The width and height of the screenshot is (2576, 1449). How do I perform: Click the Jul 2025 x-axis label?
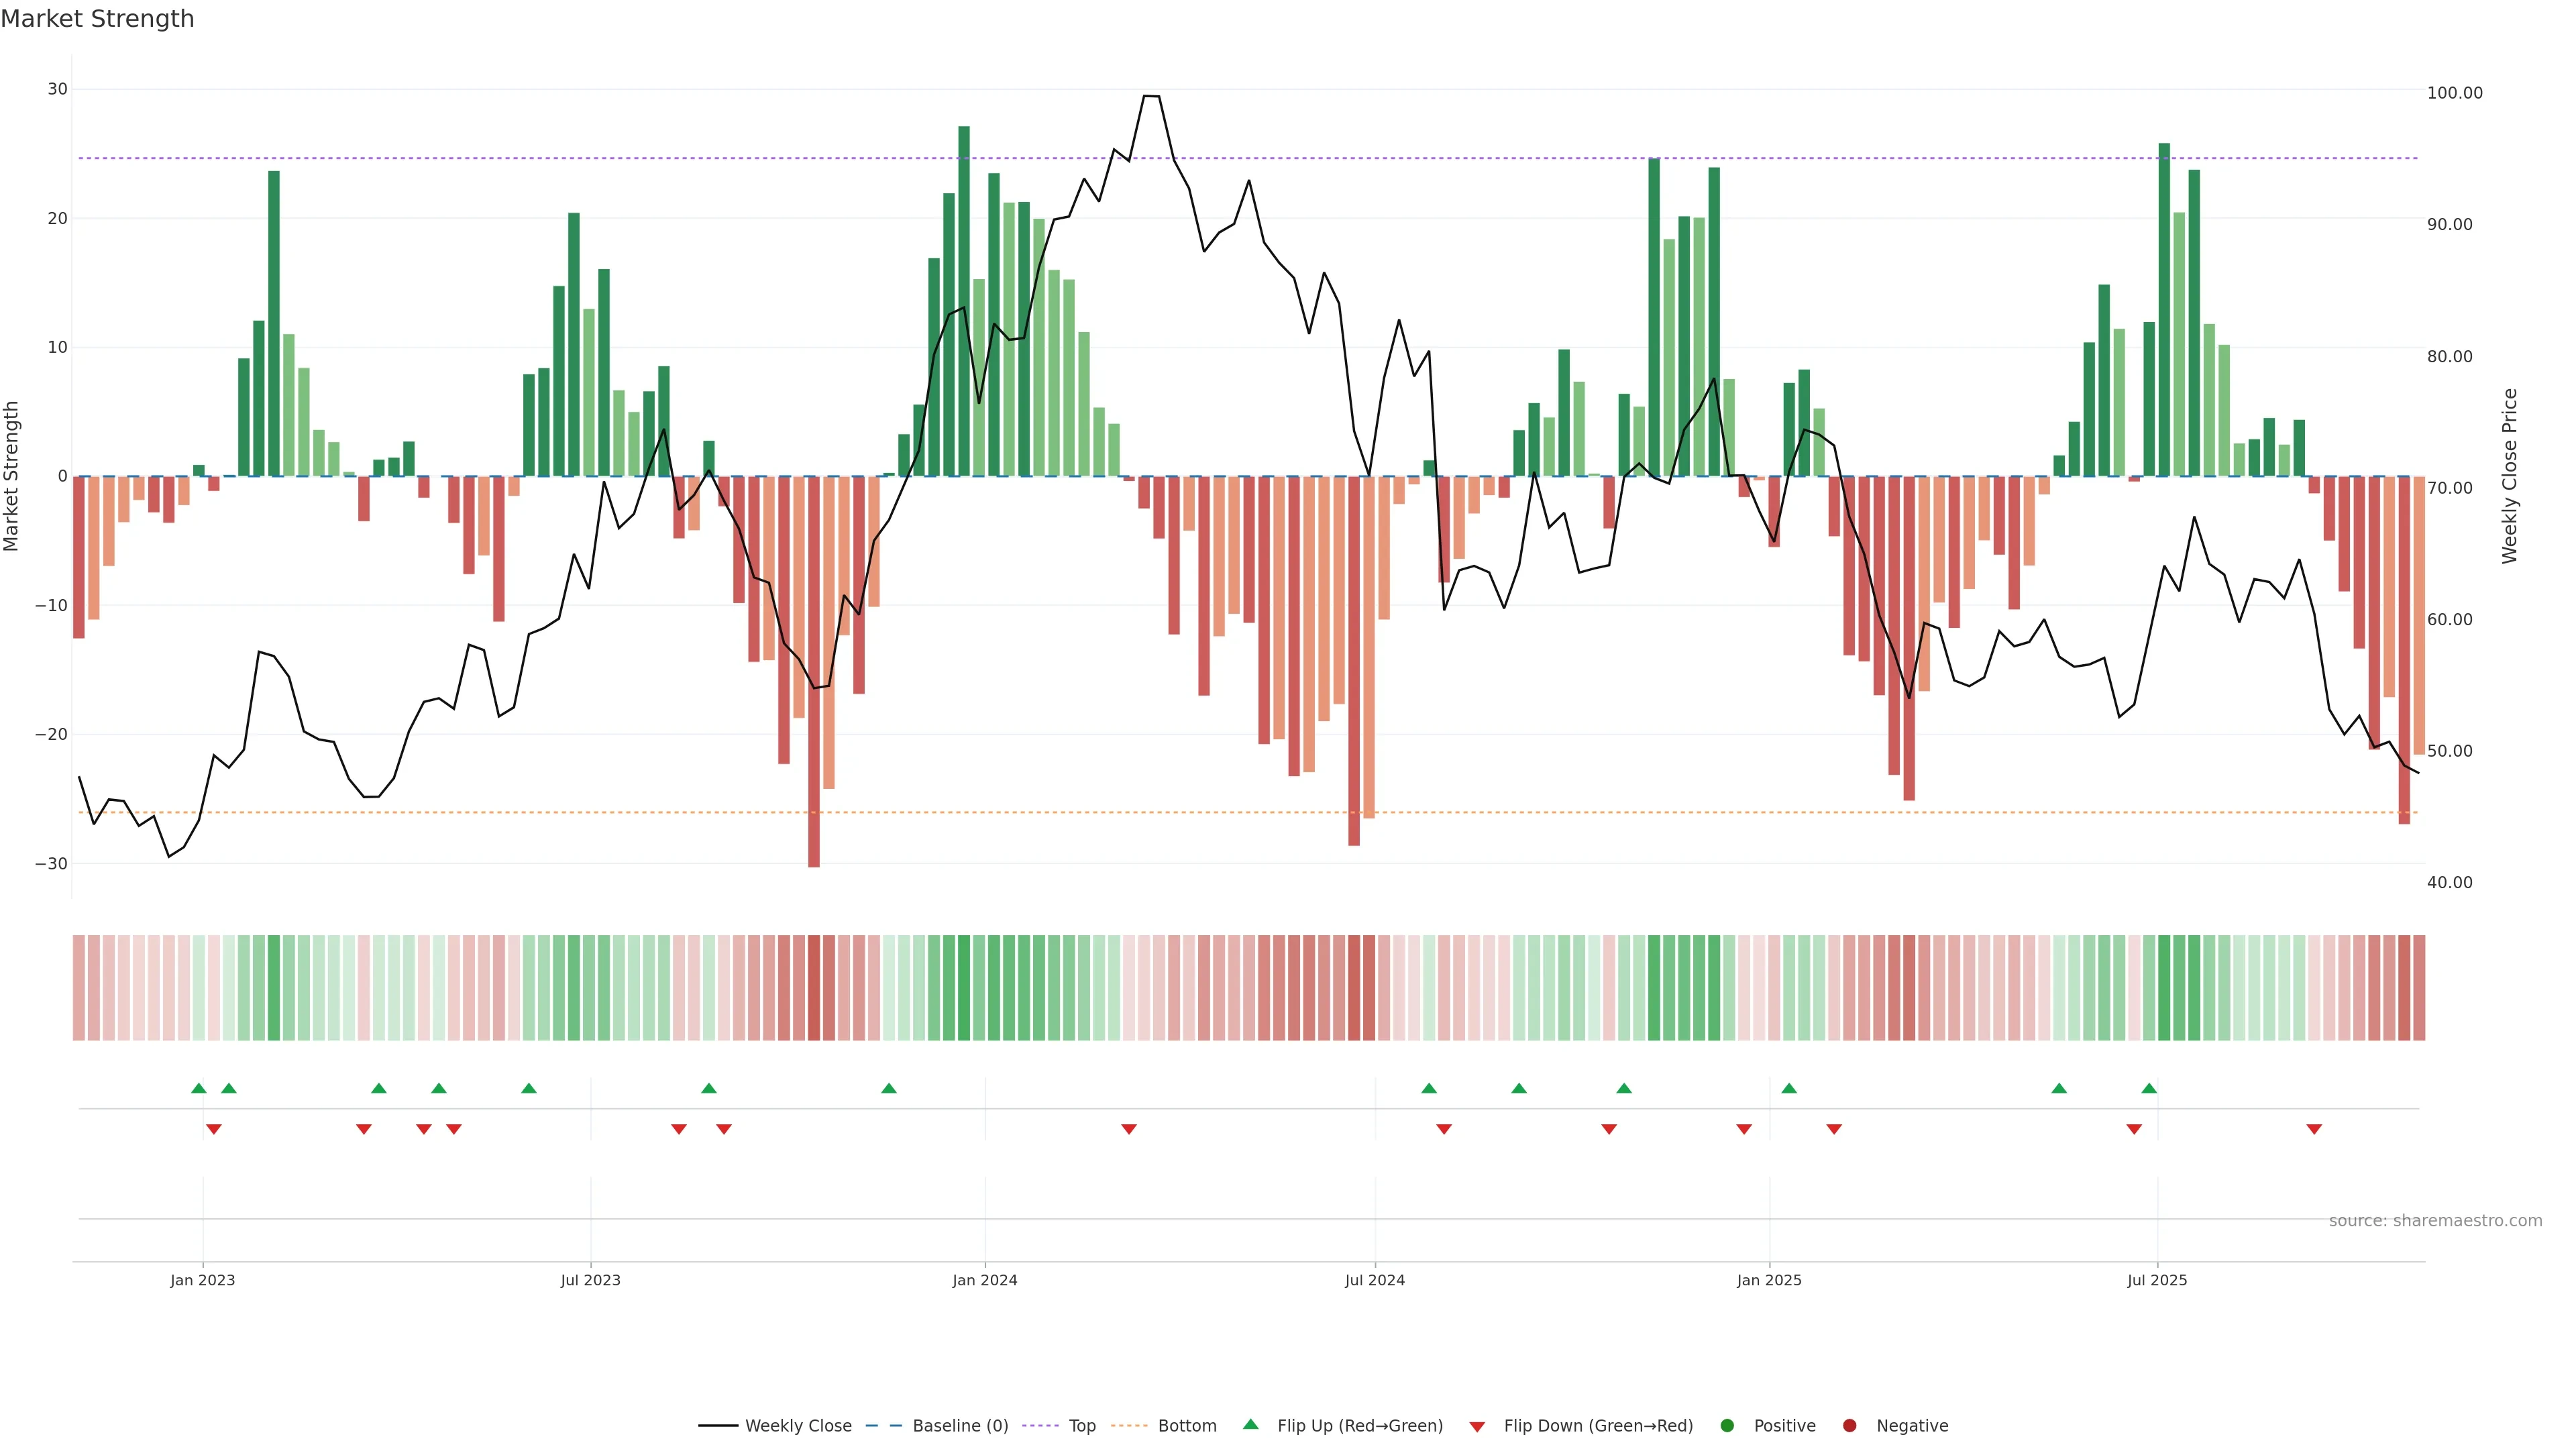pos(2157,1280)
